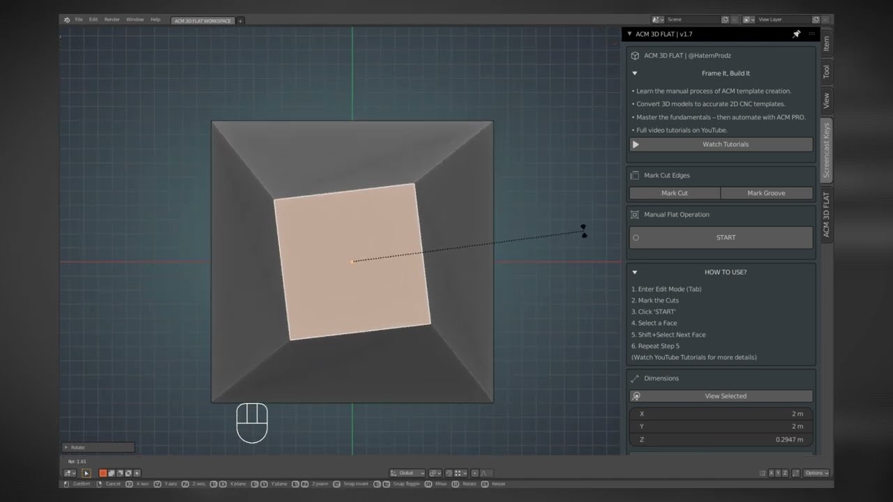Switch to the Item sidebar tab
Screen dimensions: 893x502
pos(827,43)
